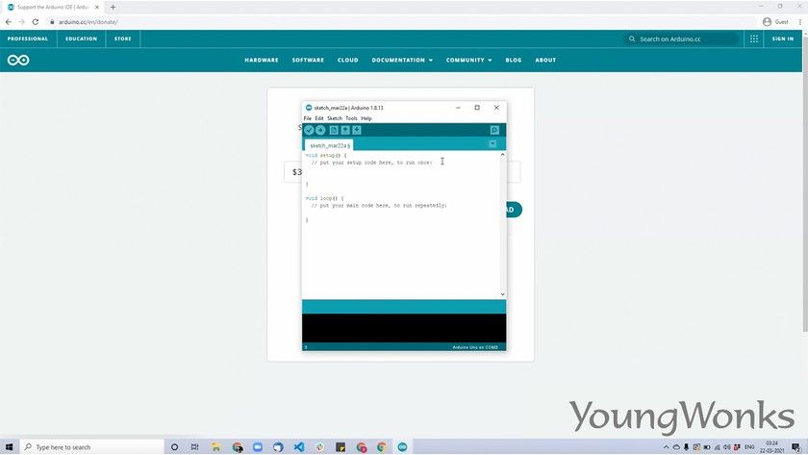The width and height of the screenshot is (808, 455).
Task: Click 'Arduino Uno on COM3' status text
Action: (475, 347)
